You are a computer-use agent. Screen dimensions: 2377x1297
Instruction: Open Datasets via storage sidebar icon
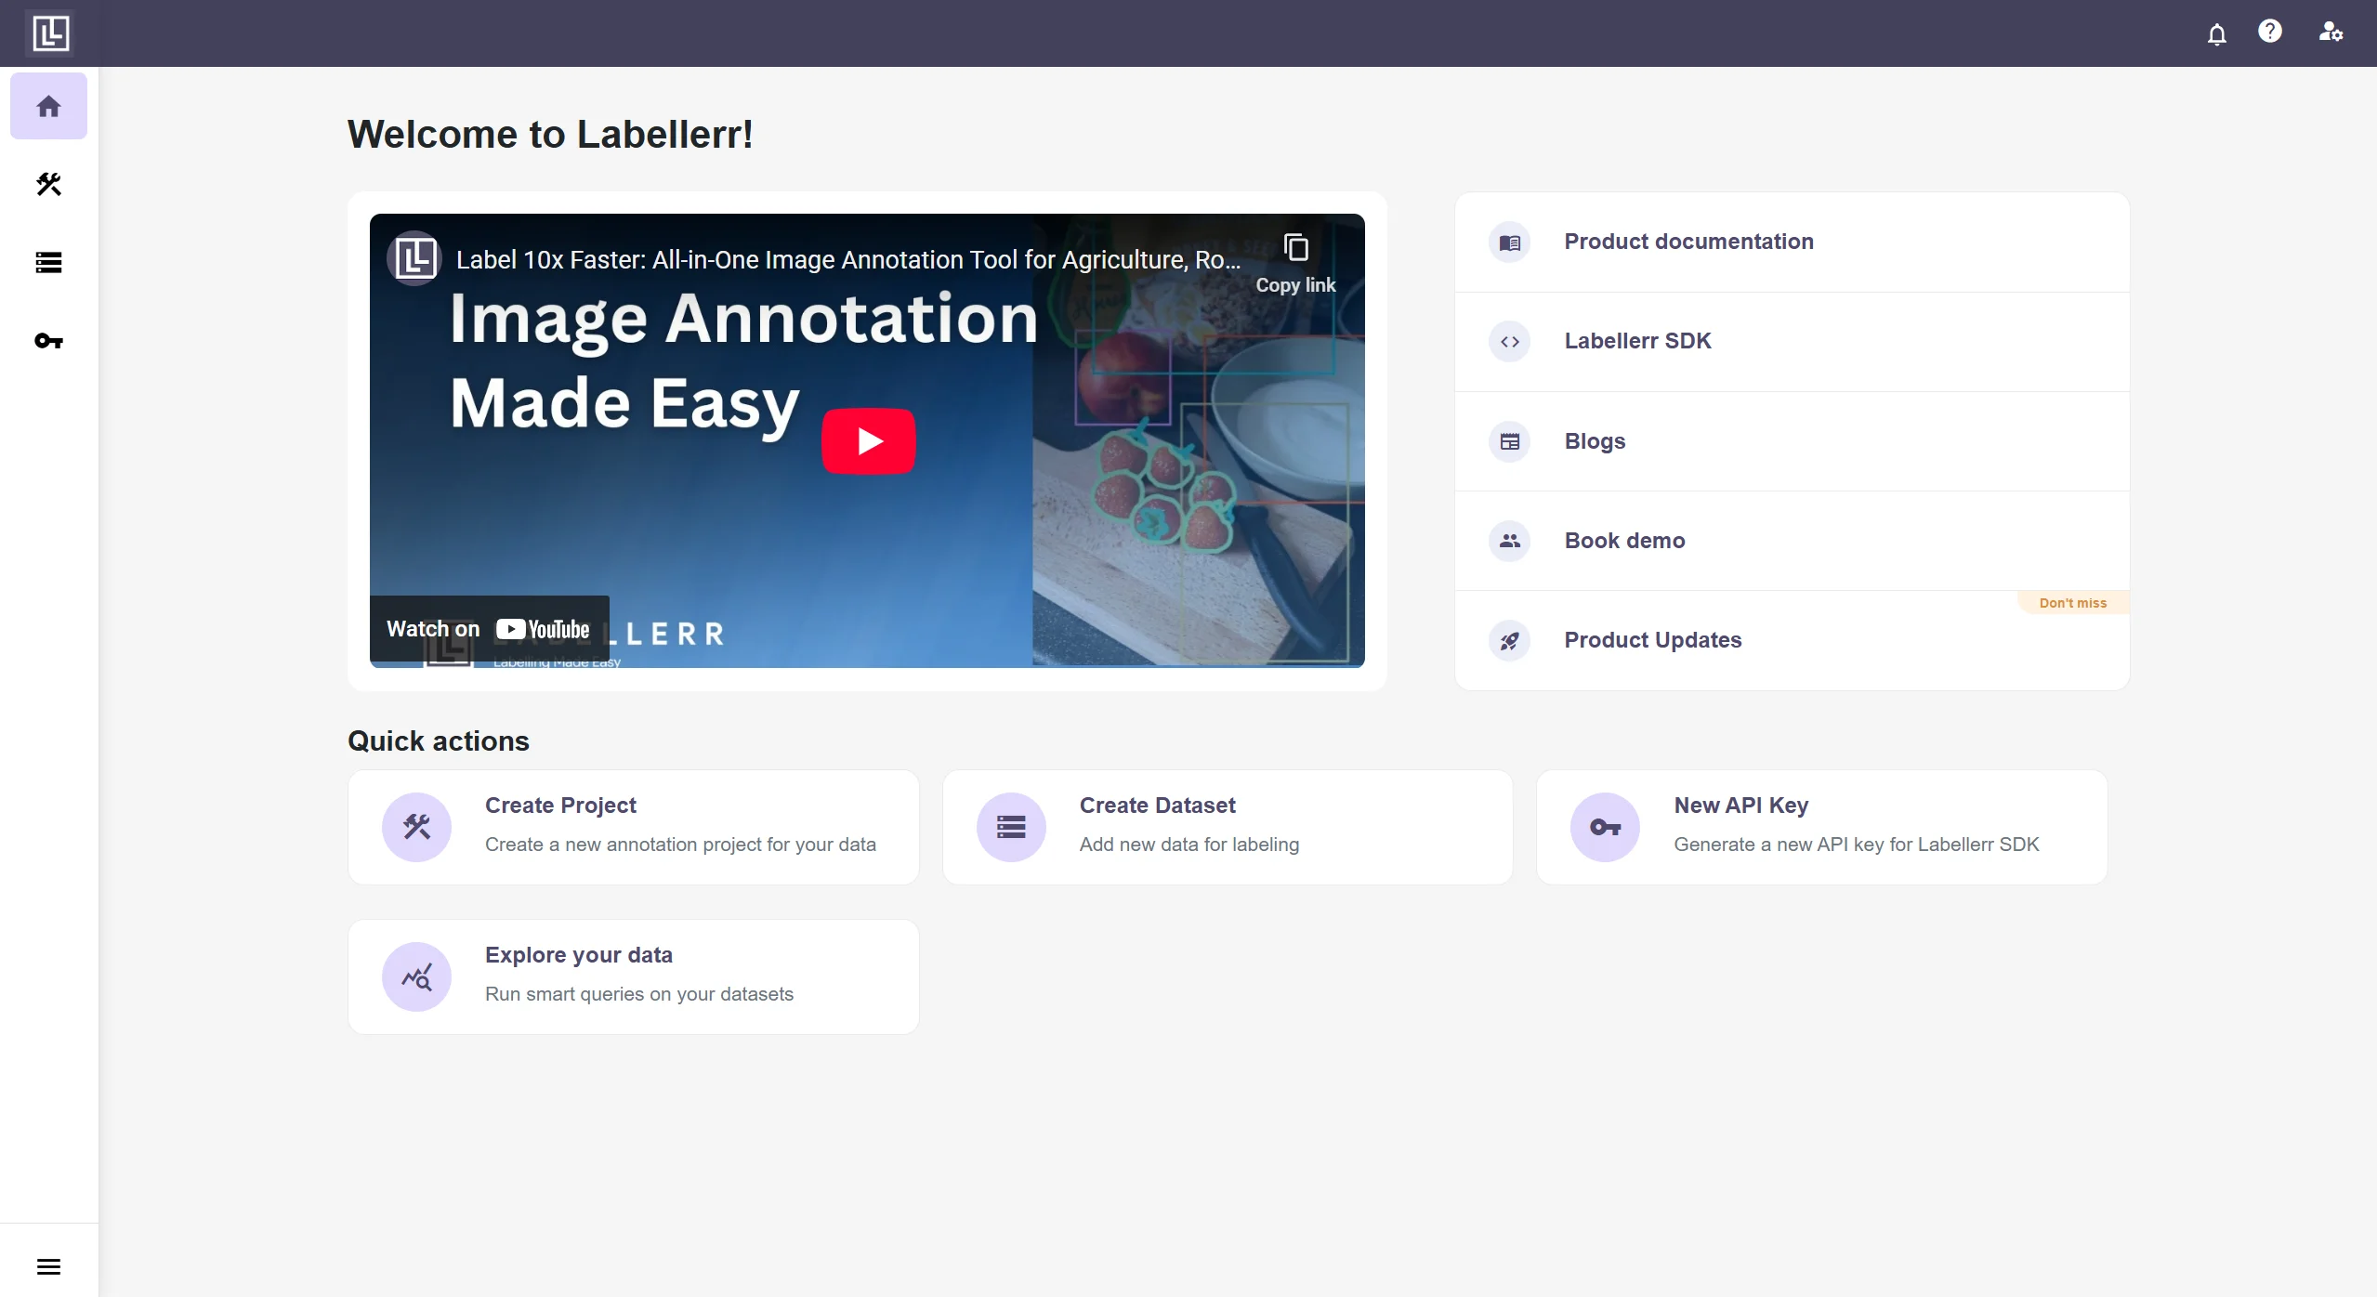coord(48,263)
